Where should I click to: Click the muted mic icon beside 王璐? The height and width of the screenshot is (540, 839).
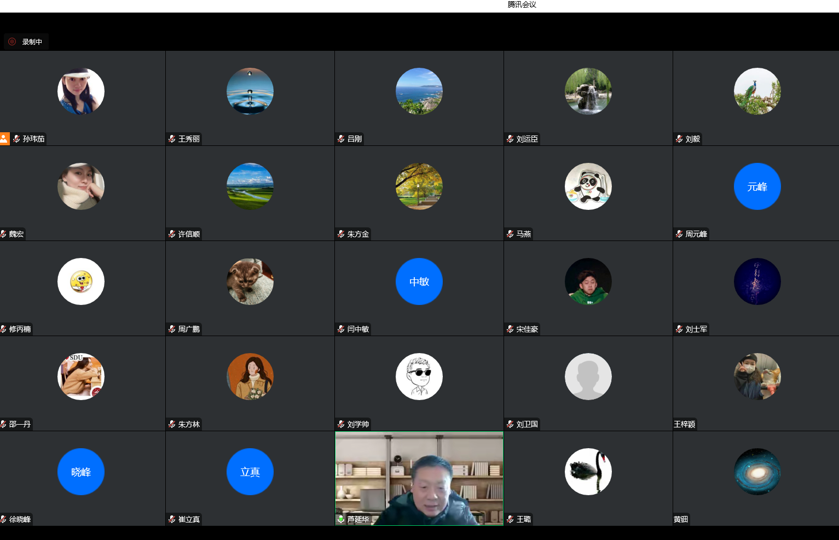point(510,519)
